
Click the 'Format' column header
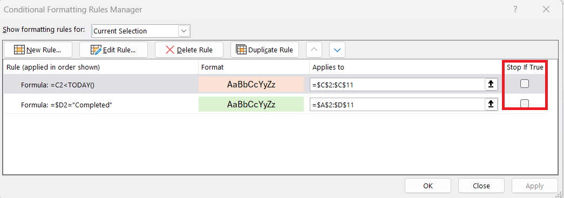pos(212,67)
